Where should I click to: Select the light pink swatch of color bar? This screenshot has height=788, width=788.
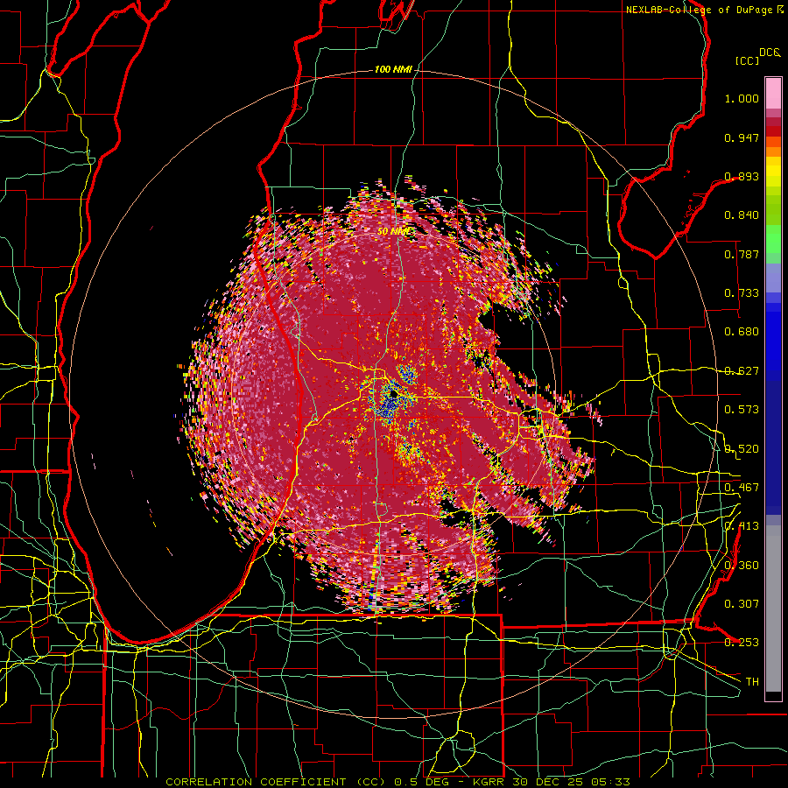[x=773, y=93]
